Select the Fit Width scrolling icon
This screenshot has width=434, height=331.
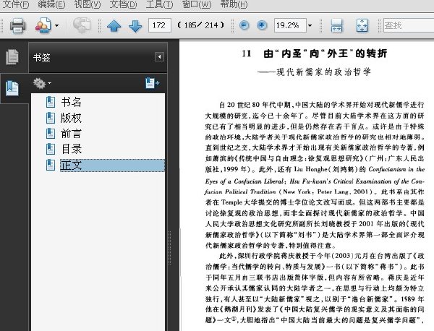point(336,26)
